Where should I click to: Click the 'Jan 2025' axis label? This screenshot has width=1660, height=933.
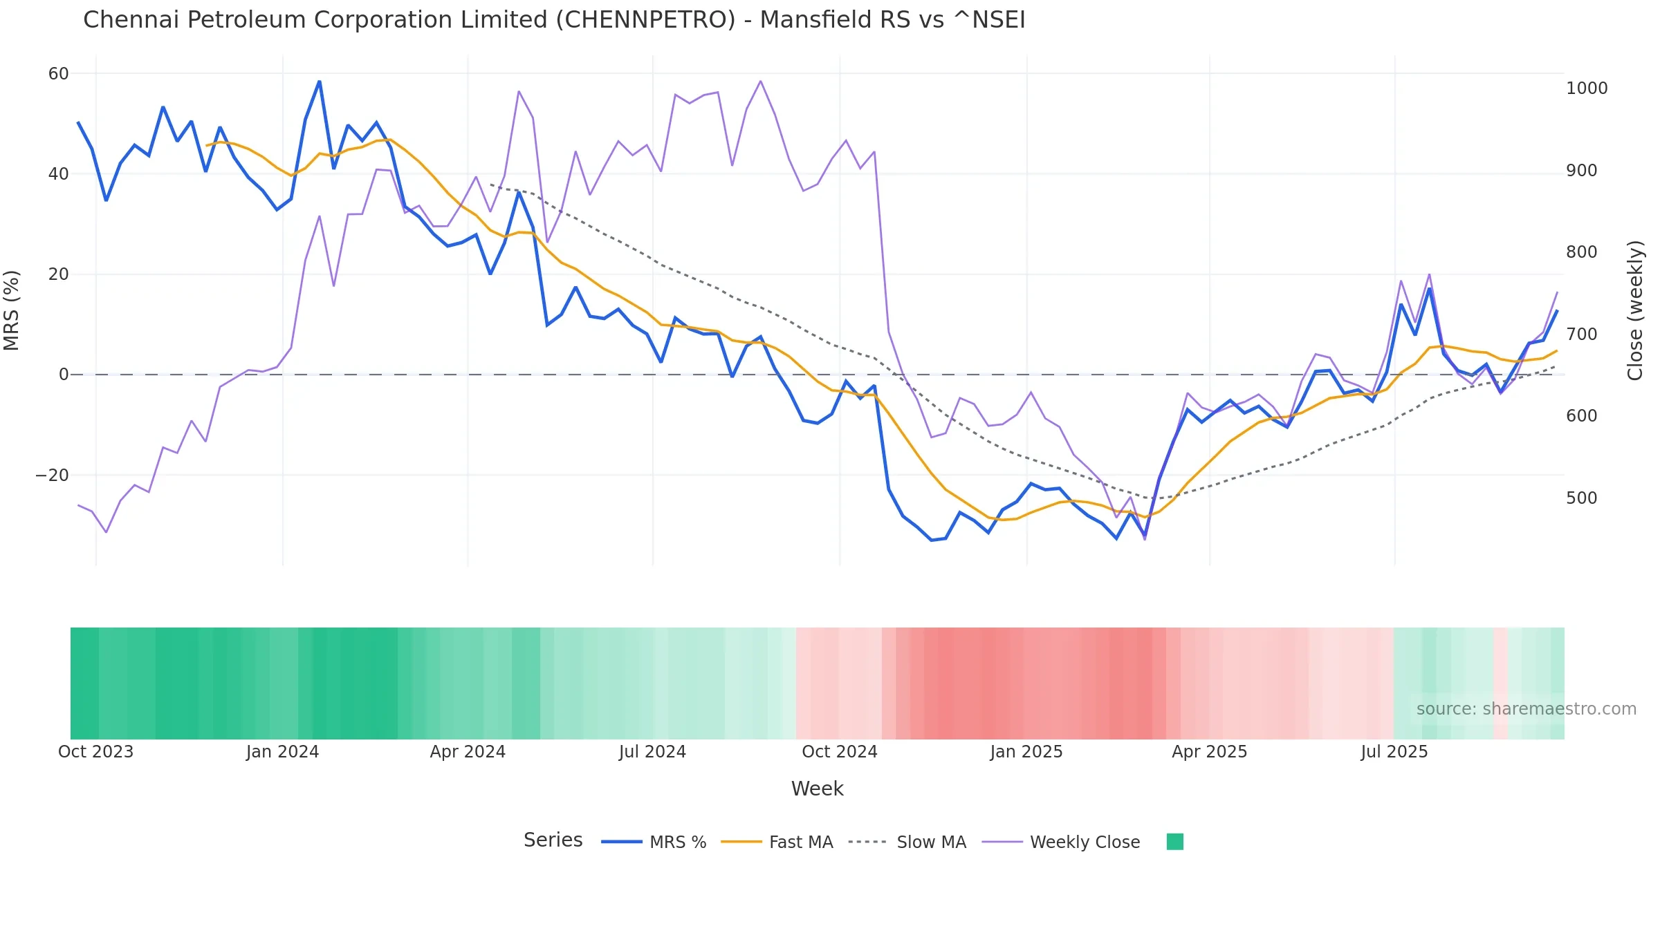click(x=1026, y=752)
